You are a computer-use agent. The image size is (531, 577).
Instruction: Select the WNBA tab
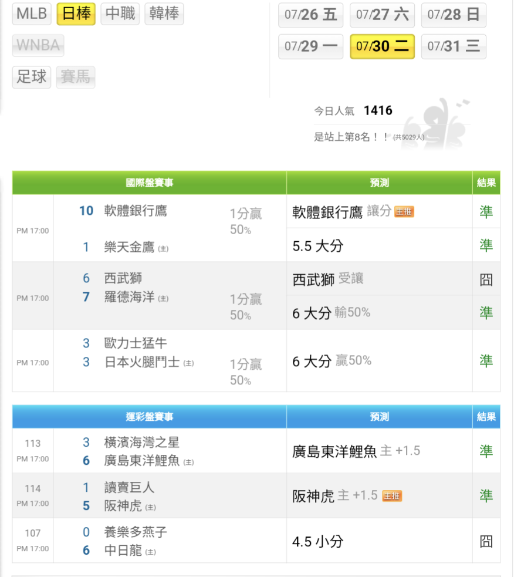click(x=38, y=46)
